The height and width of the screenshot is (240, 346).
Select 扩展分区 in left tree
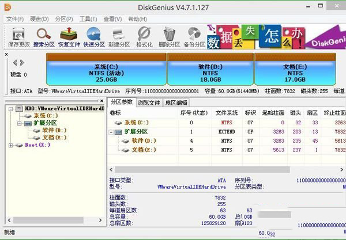(x=45, y=123)
